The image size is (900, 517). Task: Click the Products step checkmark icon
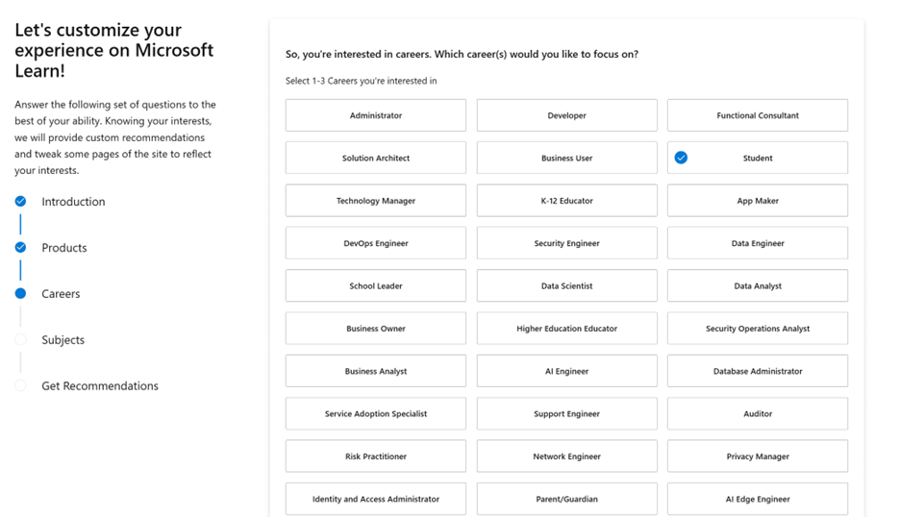20,247
